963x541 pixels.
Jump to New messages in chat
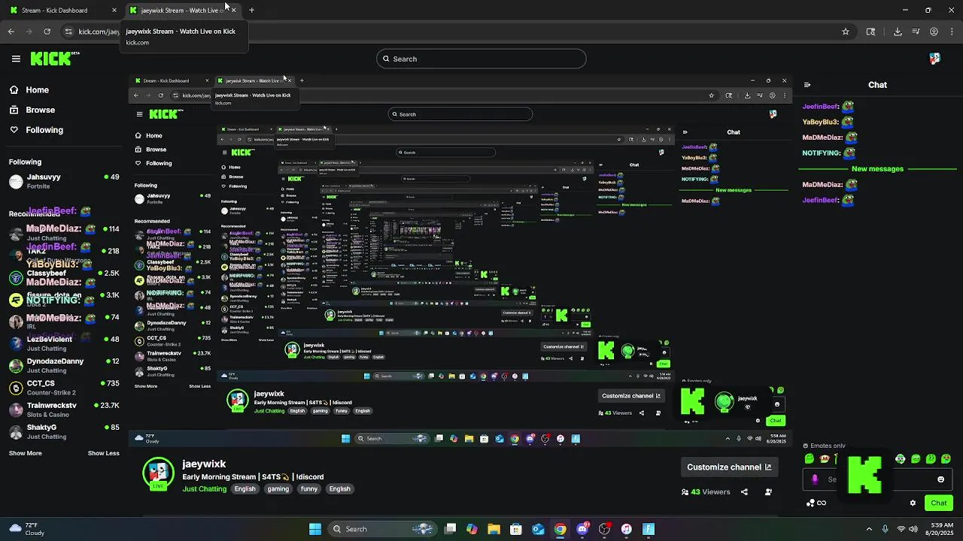pyautogui.click(x=877, y=169)
